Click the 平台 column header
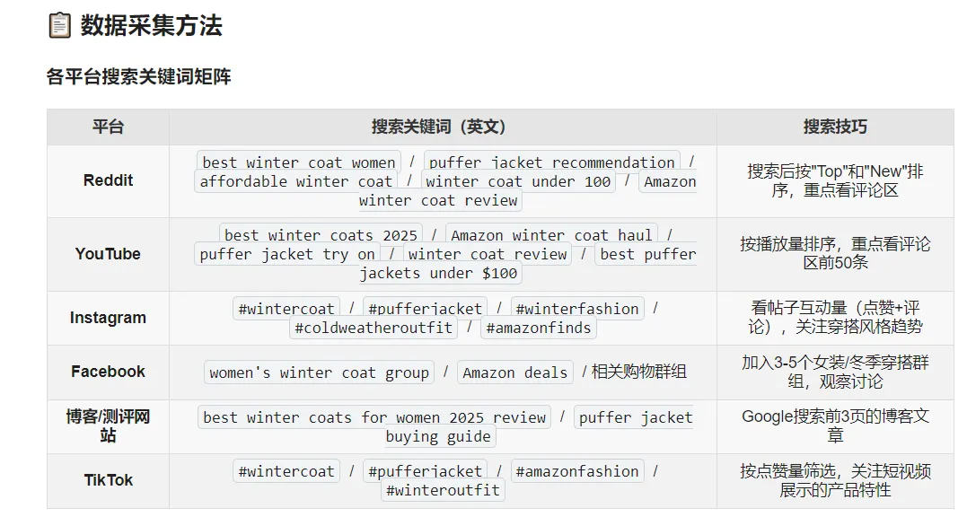The height and width of the screenshot is (517, 967). click(x=108, y=127)
